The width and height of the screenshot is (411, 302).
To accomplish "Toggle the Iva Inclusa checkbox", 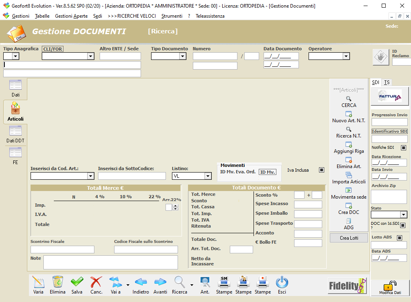I will click(x=321, y=170).
